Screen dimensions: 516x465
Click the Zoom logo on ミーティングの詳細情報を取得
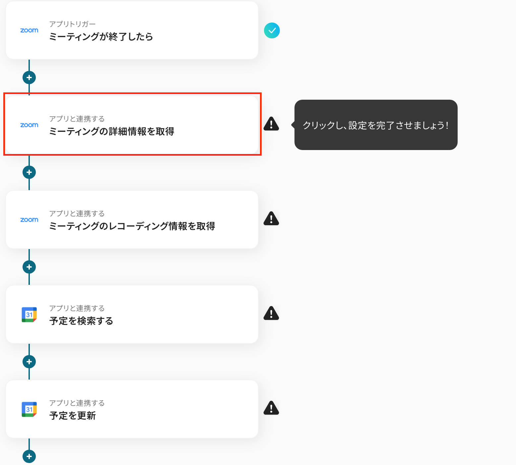pos(29,125)
